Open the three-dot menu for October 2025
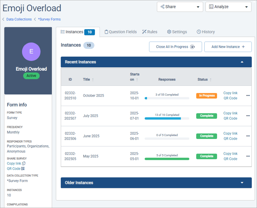Screen dimensions: 257x208 pyautogui.click(x=248, y=96)
